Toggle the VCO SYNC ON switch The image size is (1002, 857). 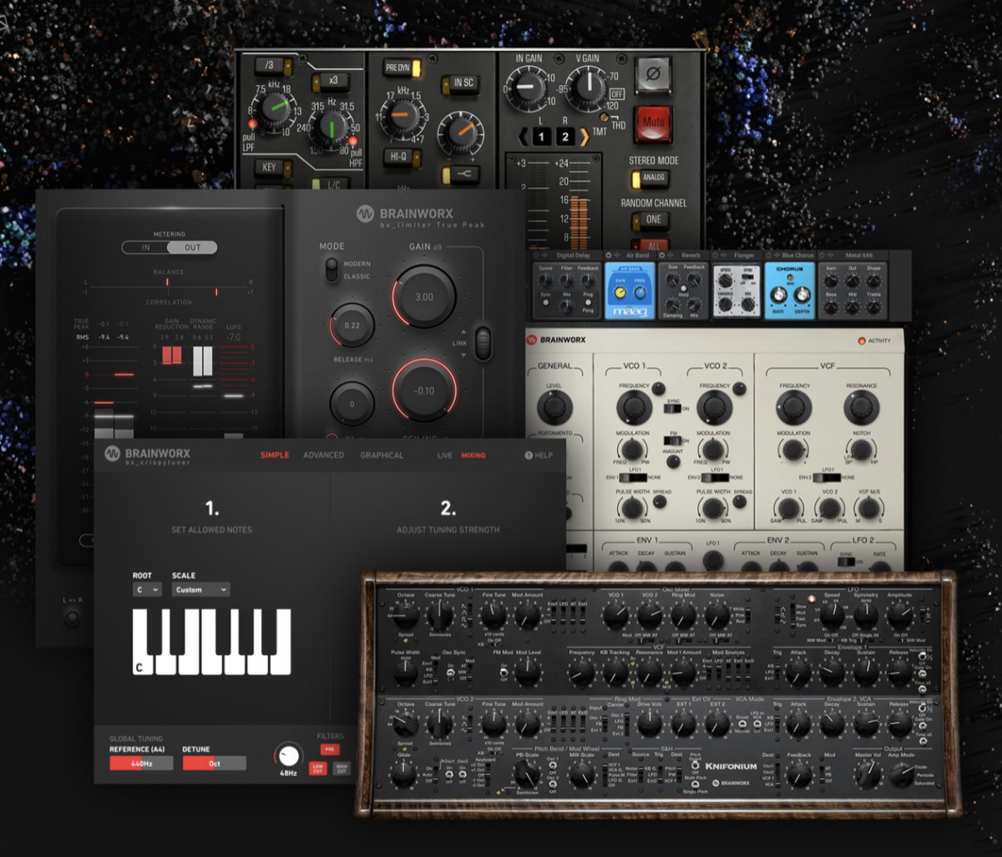point(672,409)
